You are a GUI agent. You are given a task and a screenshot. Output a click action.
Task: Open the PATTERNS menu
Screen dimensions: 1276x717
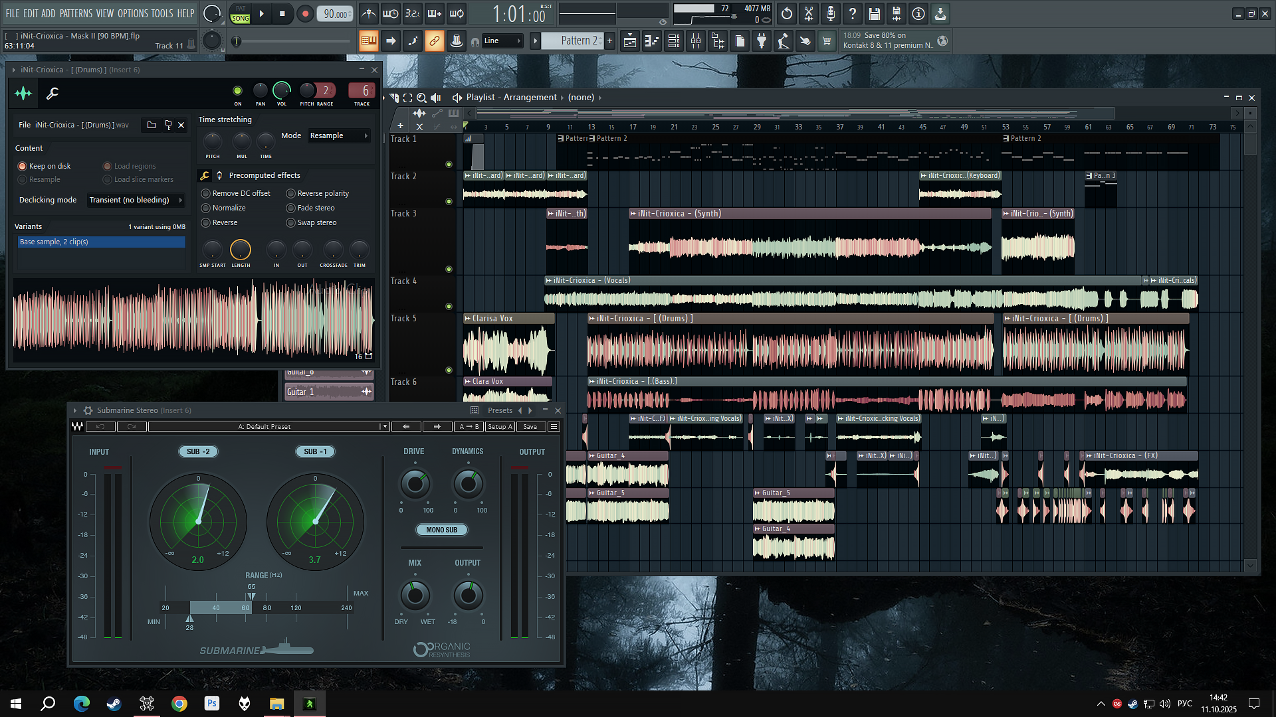(76, 13)
